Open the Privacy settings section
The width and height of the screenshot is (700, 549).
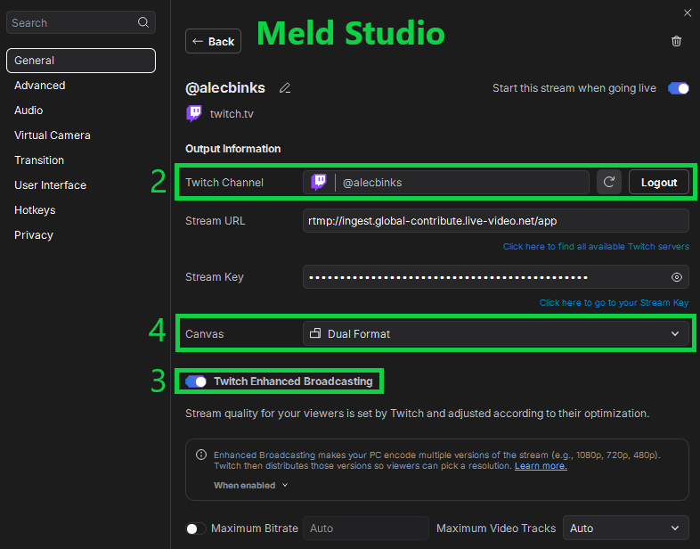34,235
